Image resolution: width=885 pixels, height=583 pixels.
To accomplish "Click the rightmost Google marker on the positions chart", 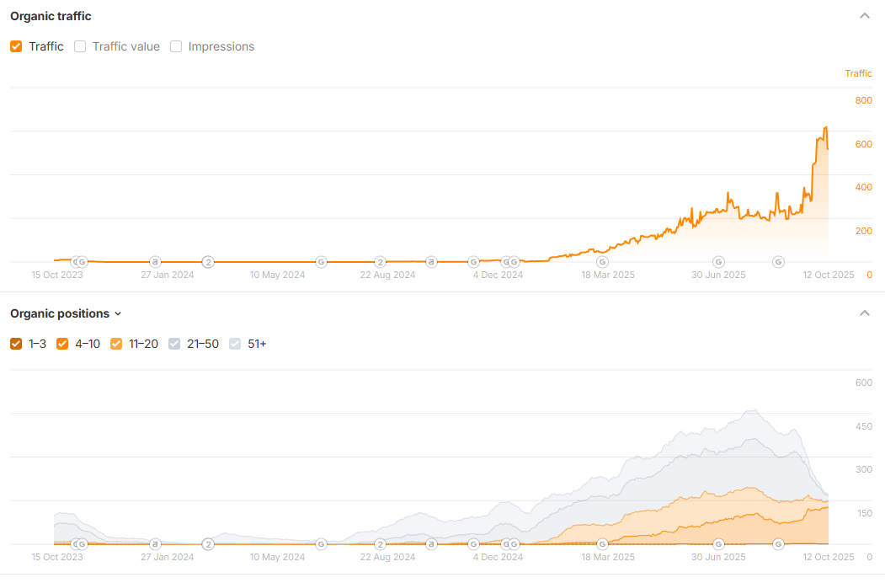I will 778,544.
